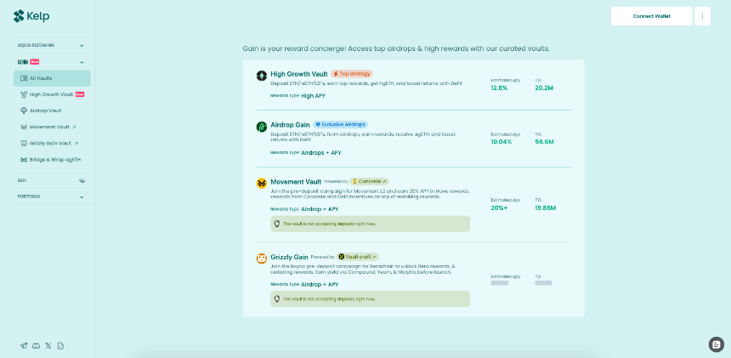Open the X social link icon
The width and height of the screenshot is (731, 358).
pyautogui.click(x=48, y=346)
